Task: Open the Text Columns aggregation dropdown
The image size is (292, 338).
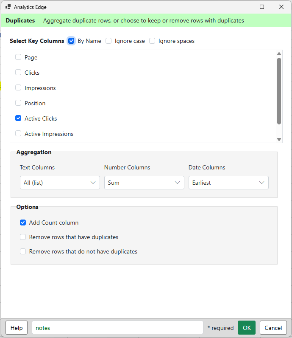Action: point(60,183)
